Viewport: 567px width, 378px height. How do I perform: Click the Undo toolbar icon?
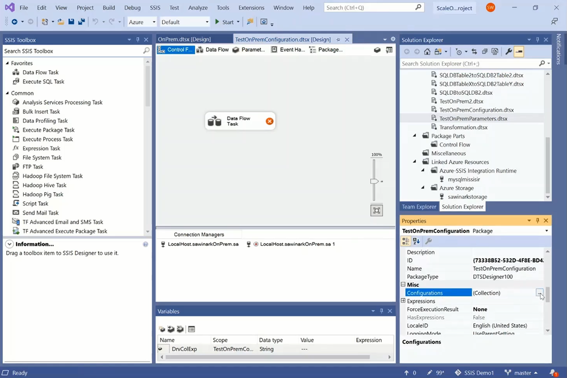[95, 22]
